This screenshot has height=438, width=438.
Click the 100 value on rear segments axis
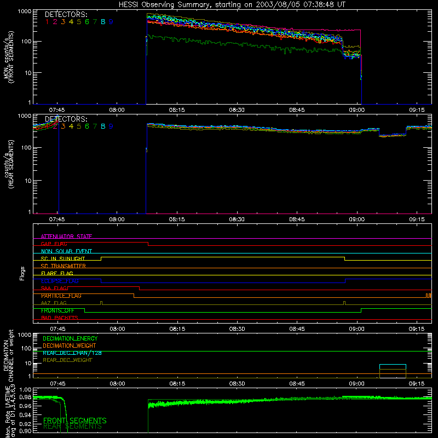click(x=26, y=147)
